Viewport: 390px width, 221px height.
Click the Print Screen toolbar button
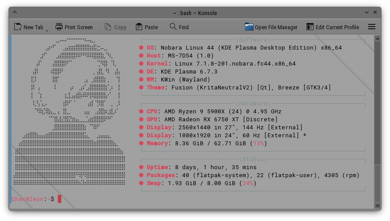pyautogui.click(x=74, y=27)
